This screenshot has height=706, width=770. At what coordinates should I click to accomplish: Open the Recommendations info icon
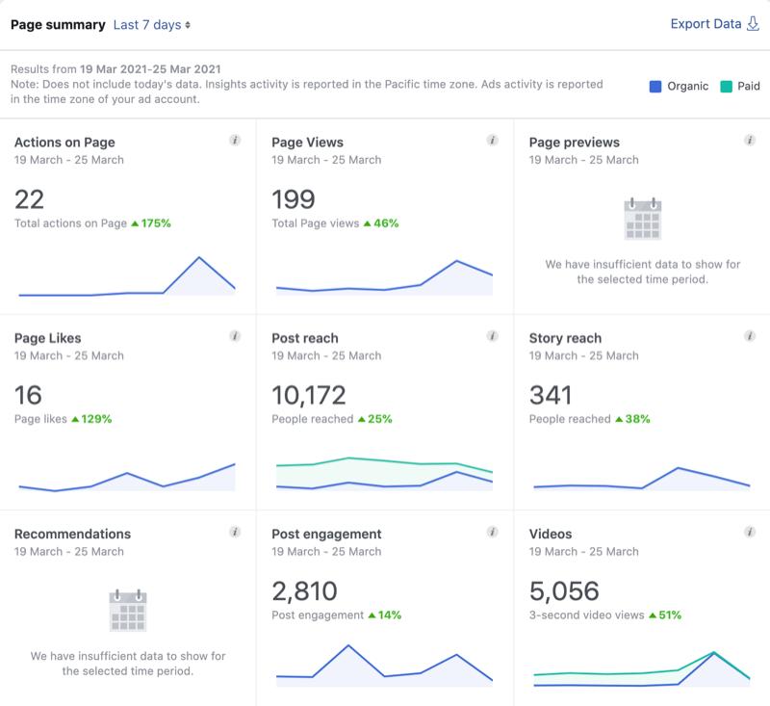pos(235,532)
